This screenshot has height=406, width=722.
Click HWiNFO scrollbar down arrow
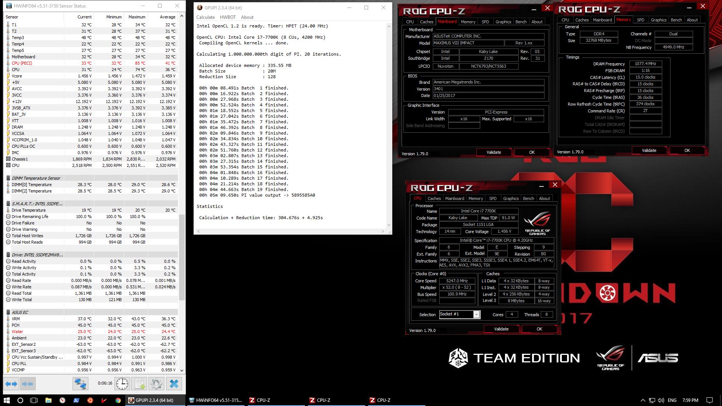(x=182, y=370)
